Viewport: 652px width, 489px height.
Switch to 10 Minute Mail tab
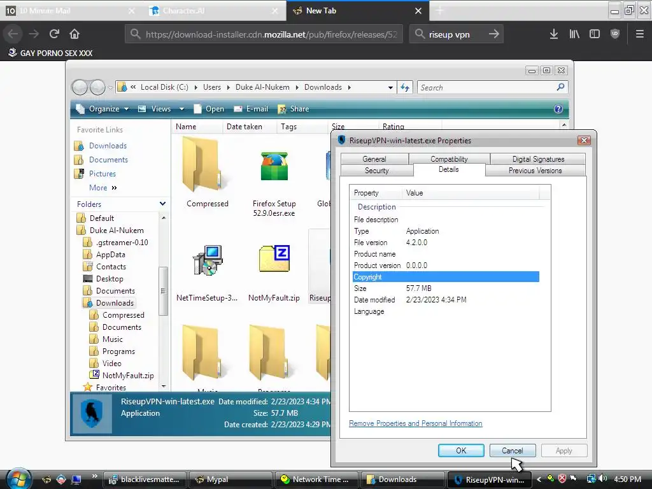[x=71, y=11]
